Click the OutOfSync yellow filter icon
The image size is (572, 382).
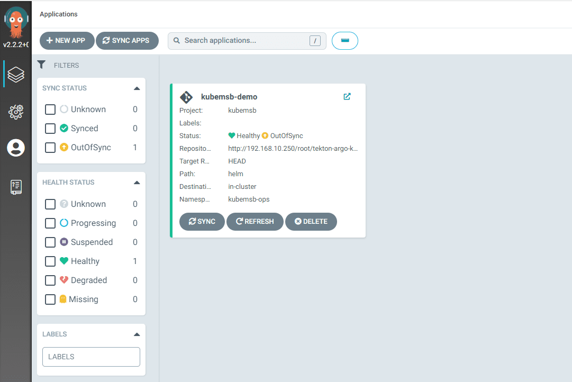tap(64, 147)
